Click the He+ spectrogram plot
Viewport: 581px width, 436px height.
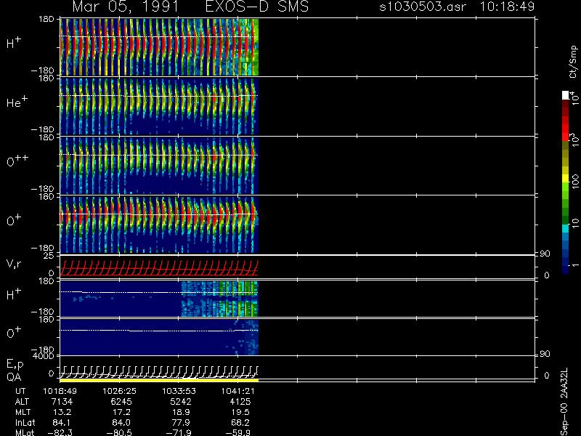tap(159, 106)
